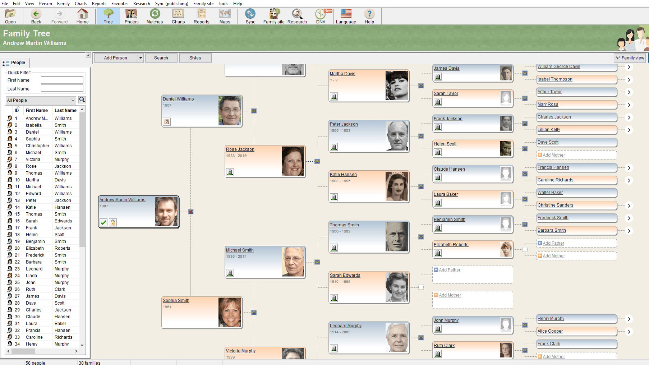Image resolution: width=649 pixels, height=365 pixels.
Task: Toggle the green checkmark on Andrew's card
Action: click(103, 223)
